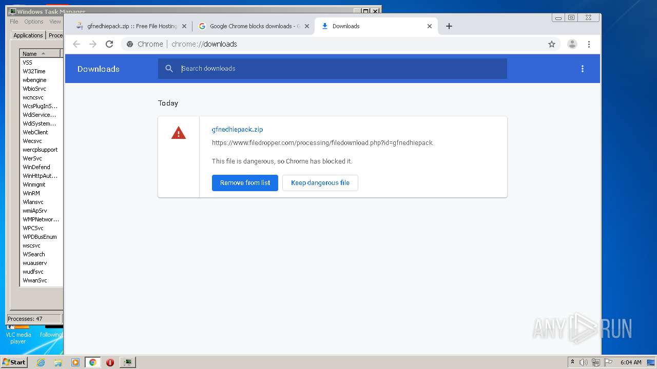Bookmark this page with star icon

pos(552,44)
